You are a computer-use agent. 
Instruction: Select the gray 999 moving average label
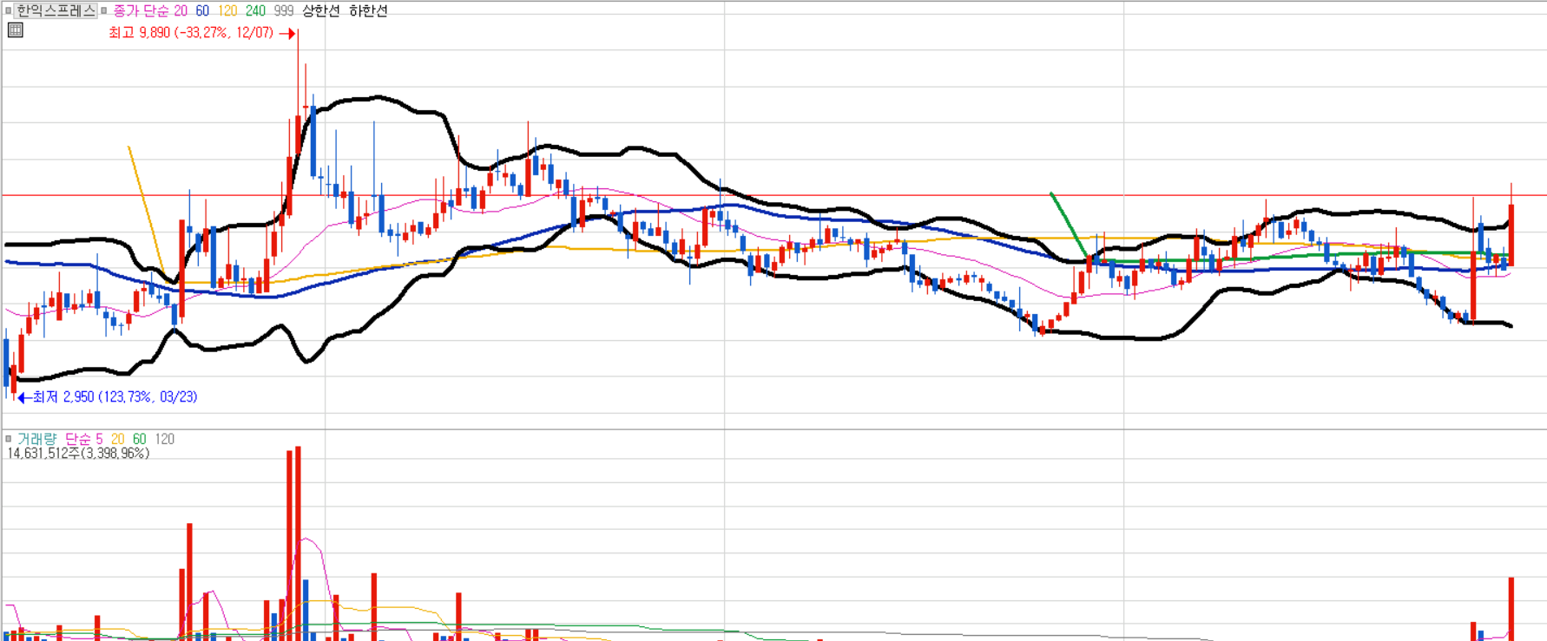[x=284, y=10]
